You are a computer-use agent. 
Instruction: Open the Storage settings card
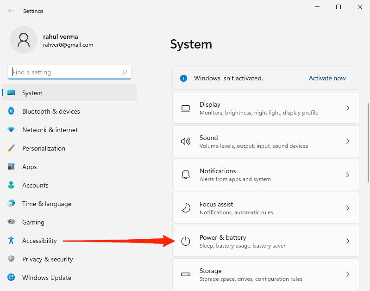pos(265,274)
